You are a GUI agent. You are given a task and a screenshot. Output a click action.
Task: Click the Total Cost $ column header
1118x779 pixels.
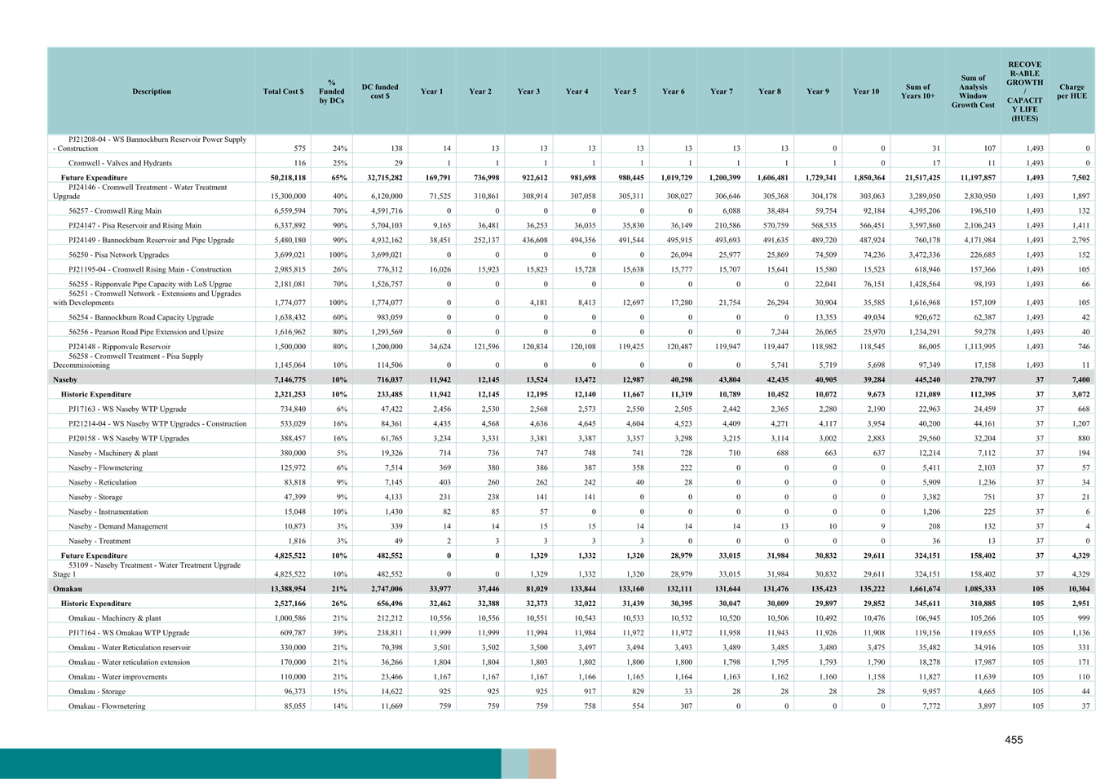point(283,91)
